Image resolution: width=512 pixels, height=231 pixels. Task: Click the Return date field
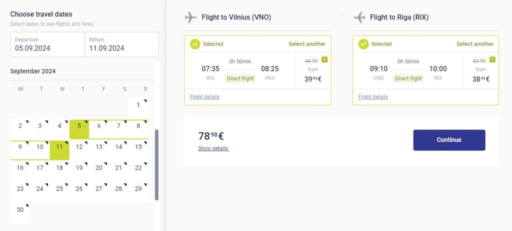coord(121,44)
